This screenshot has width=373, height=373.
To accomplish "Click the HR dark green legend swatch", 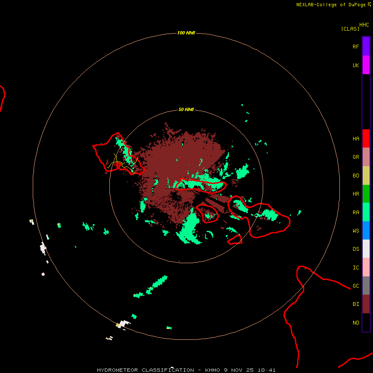I will (x=366, y=194).
